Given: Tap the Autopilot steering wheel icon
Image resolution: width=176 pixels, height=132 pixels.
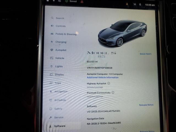Looking at the screenshot, I should 52,50.
